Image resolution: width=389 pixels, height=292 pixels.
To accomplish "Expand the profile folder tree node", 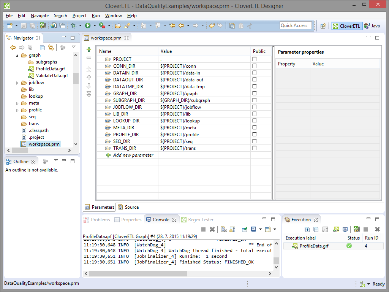I will [17, 110].
